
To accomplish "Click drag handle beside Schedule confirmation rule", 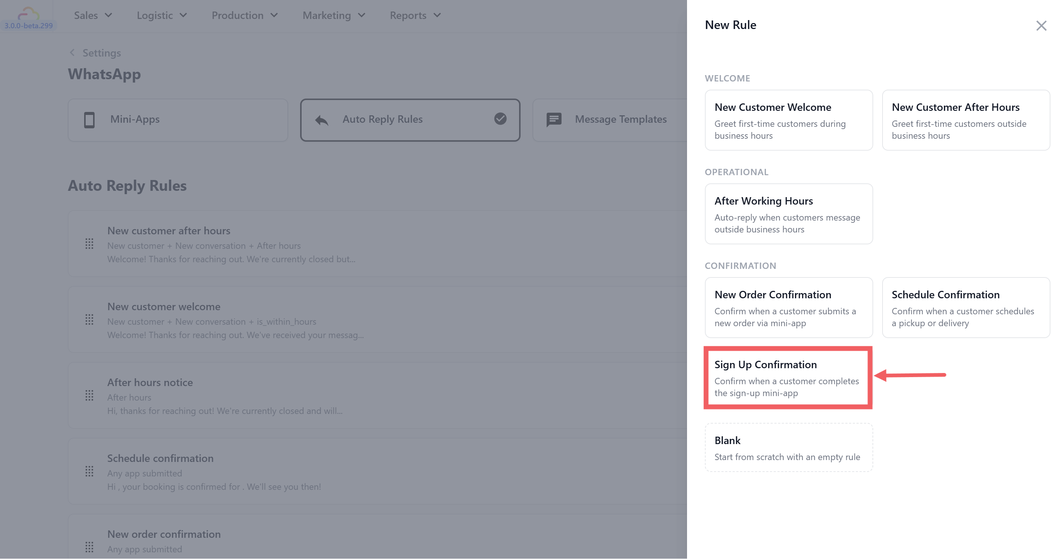I will click(89, 471).
